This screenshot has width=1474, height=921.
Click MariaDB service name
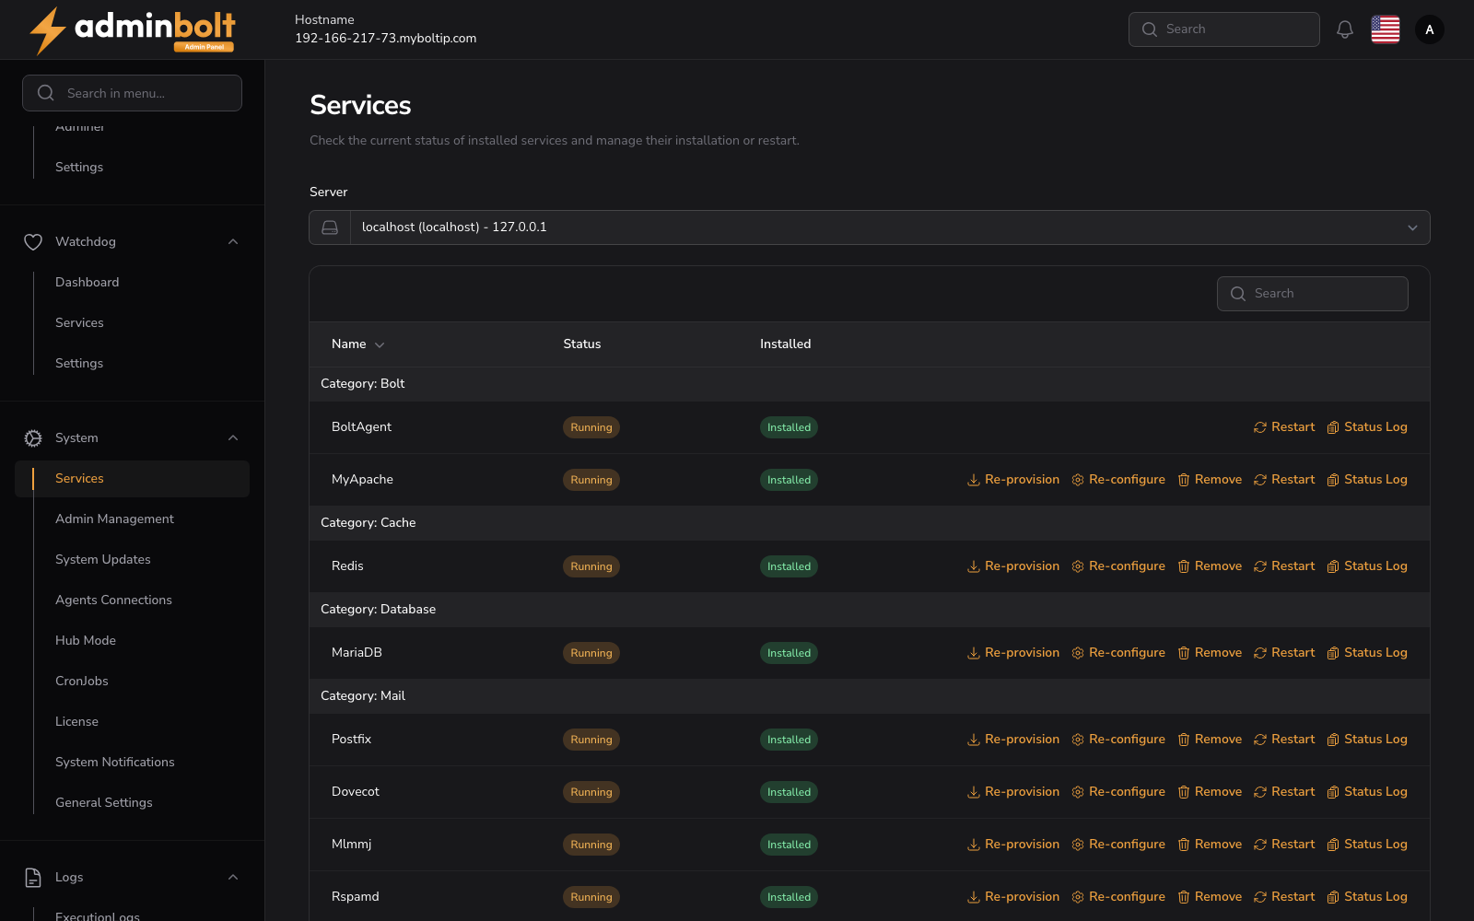pyautogui.click(x=357, y=653)
